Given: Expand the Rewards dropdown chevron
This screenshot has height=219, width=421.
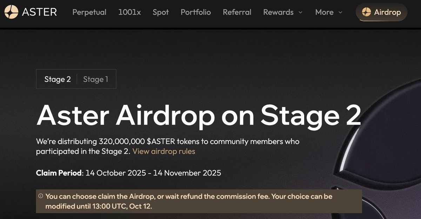Looking at the screenshot, I should (300, 13).
